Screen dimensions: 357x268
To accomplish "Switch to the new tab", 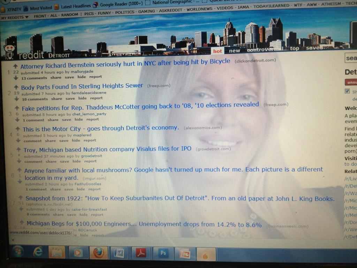I will 235,51.
